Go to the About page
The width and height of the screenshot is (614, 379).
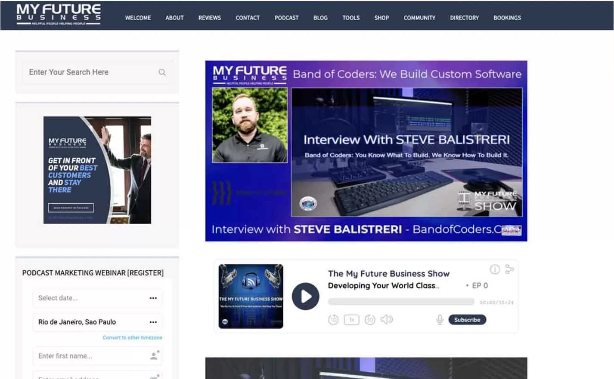tap(174, 18)
